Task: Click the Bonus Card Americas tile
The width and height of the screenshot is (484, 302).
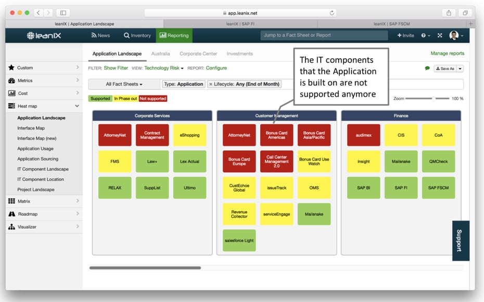Action: (x=276, y=135)
